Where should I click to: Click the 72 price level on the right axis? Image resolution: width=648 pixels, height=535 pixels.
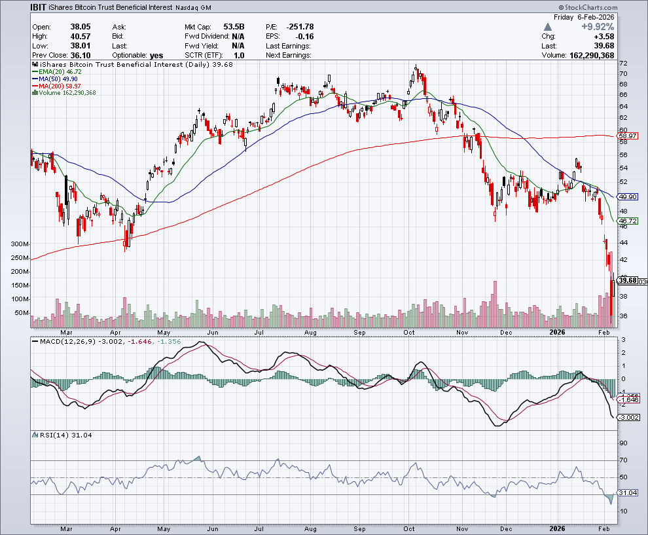click(623, 64)
